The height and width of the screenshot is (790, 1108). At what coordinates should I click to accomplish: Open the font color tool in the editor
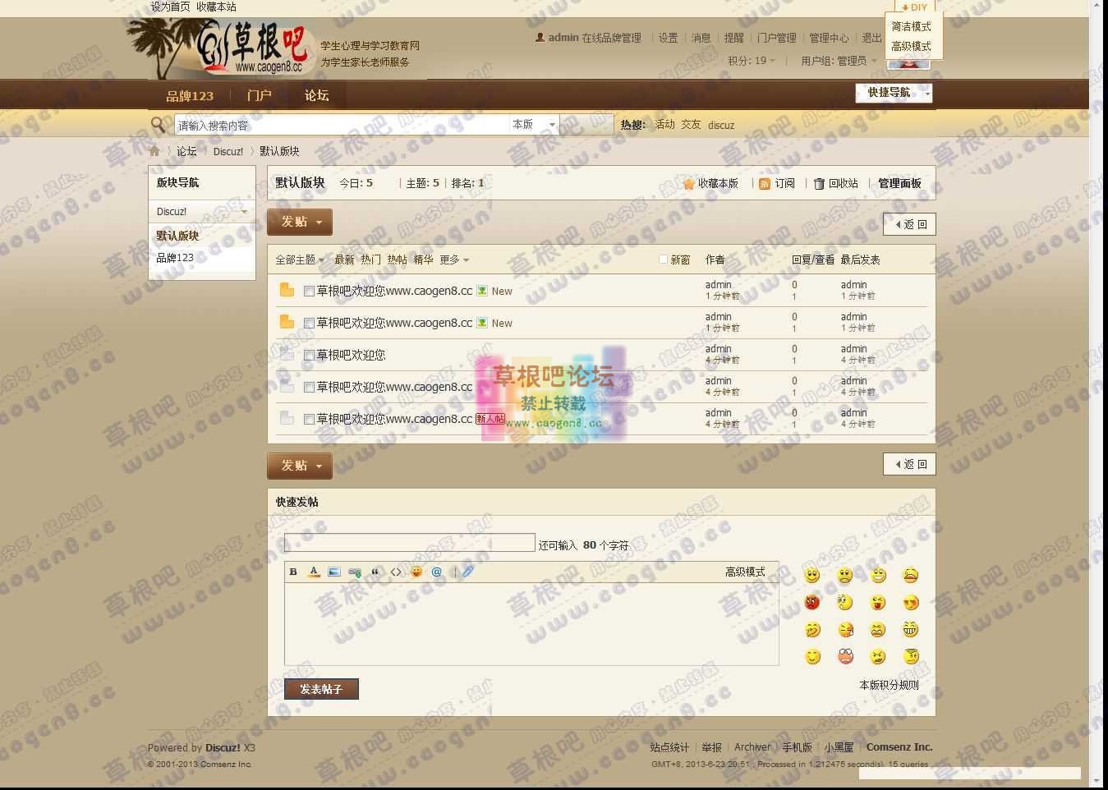tap(313, 572)
